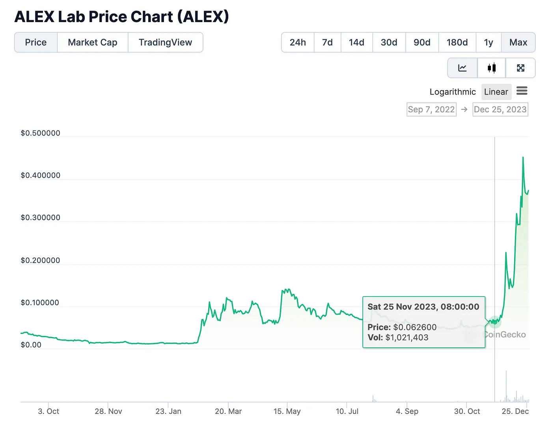Click the green price marker dot
This screenshot has width=552, height=421.
495,322
